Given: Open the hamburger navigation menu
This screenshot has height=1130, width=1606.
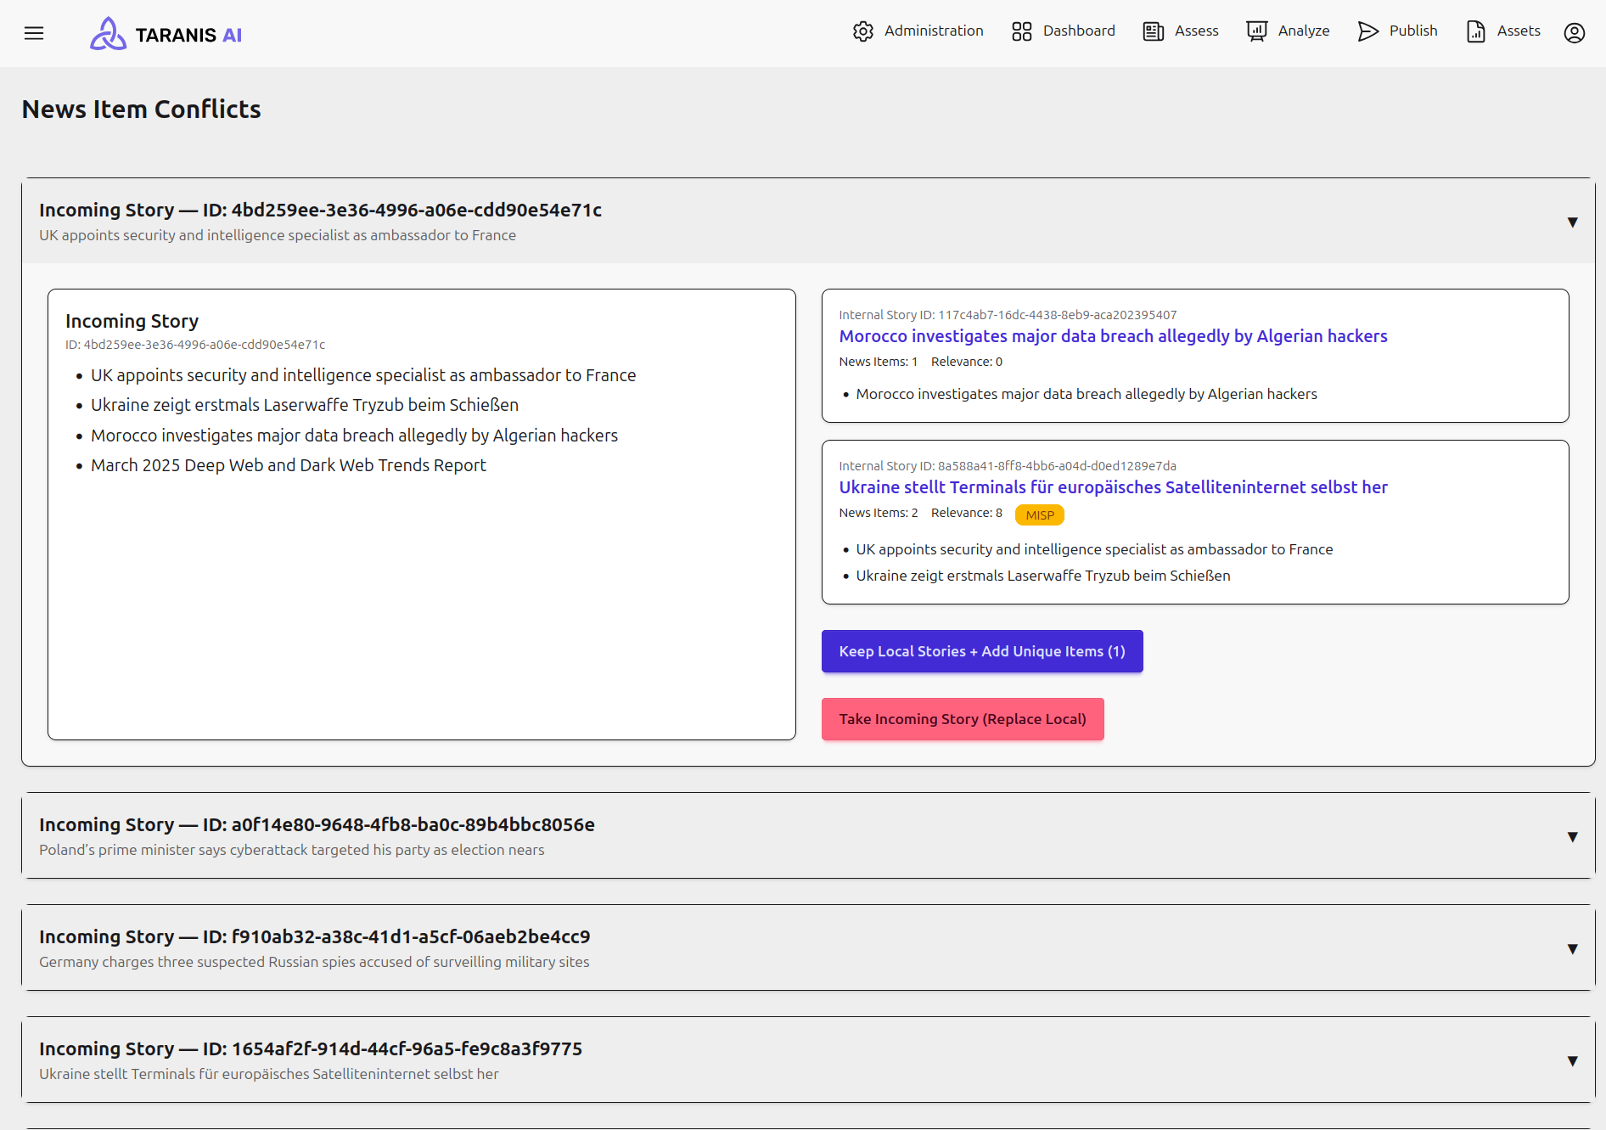Looking at the screenshot, I should pyautogui.click(x=34, y=33).
